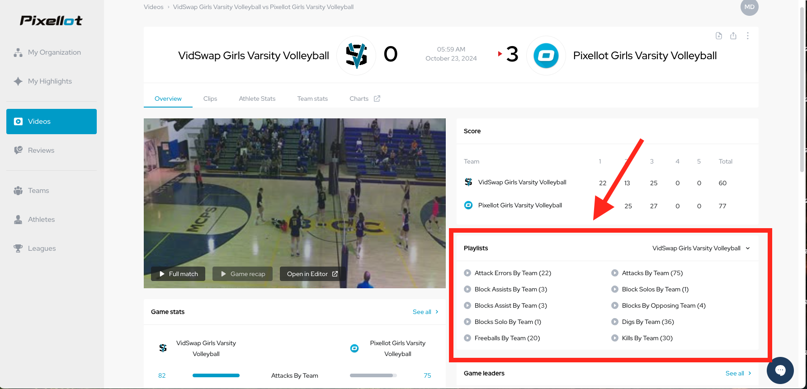Switch to the Clips tab

click(210, 98)
